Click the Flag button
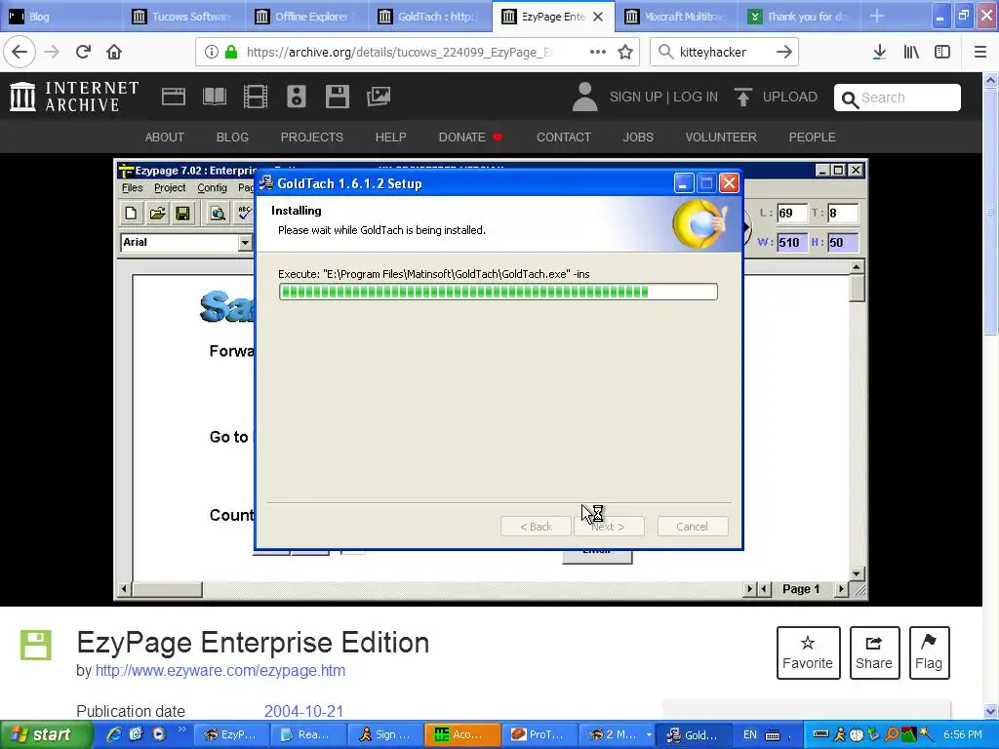999x749 pixels. tap(929, 652)
